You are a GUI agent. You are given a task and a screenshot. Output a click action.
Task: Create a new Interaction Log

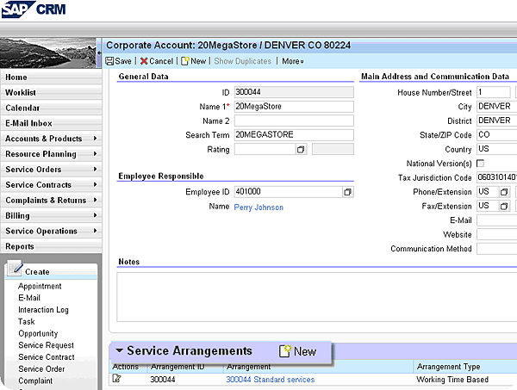pos(43,310)
